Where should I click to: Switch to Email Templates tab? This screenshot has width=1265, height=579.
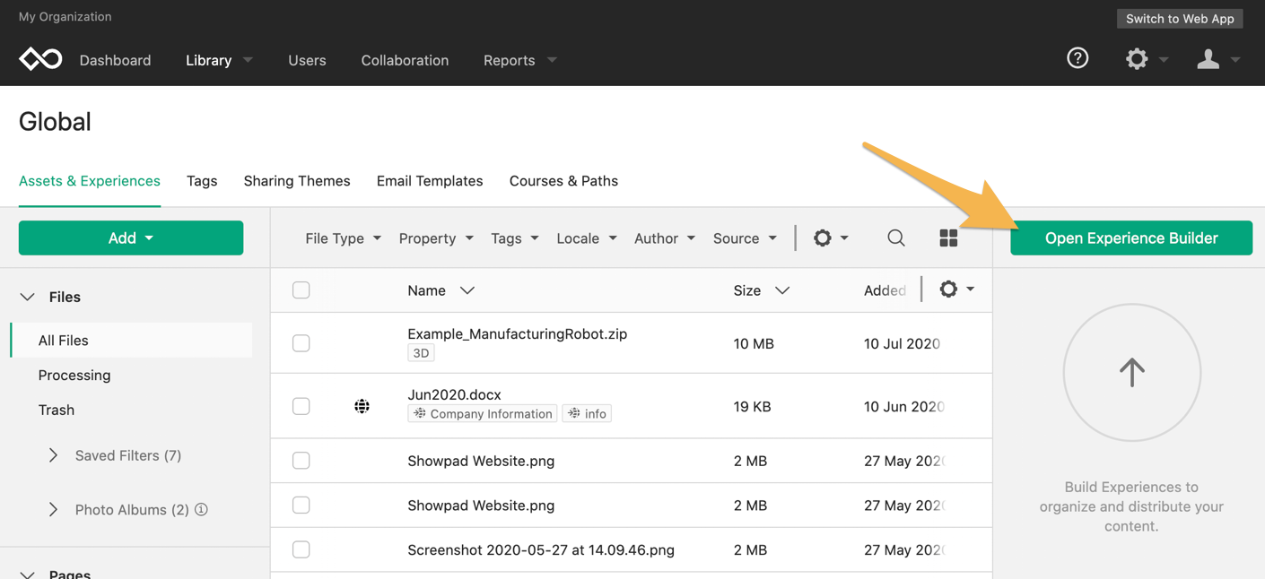coord(430,181)
